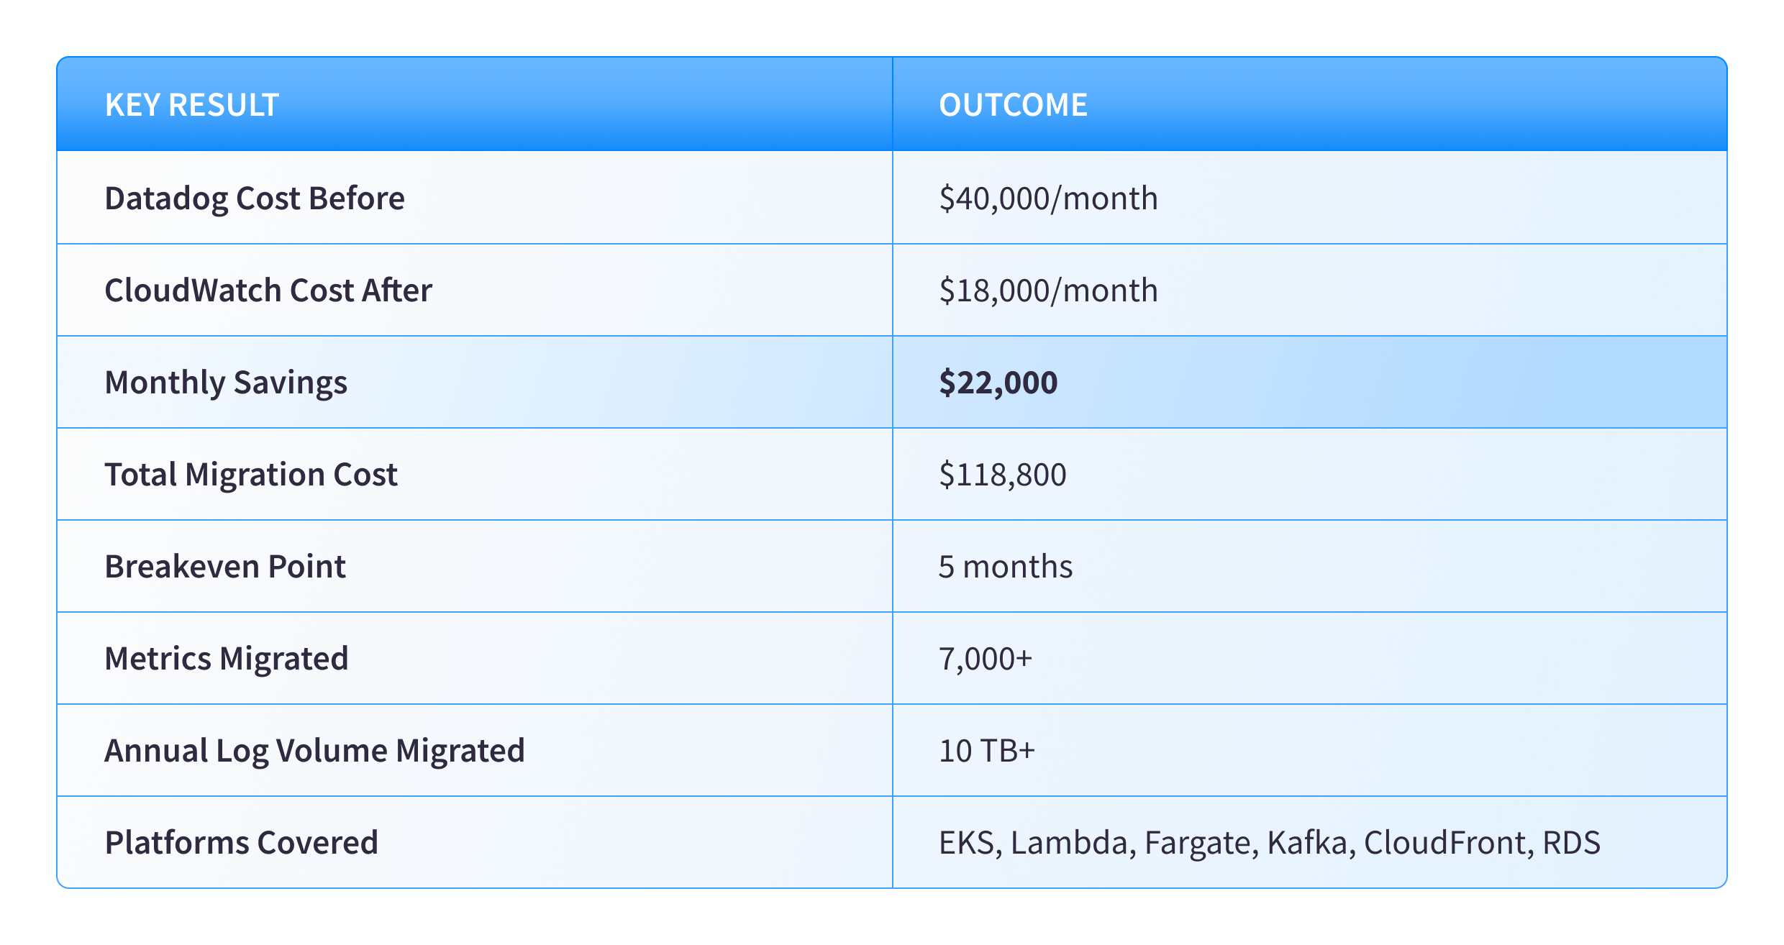The height and width of the screenshot is (945, 1784).
Task: Select the Monthly Savings row label
Action: coord(226,383)
